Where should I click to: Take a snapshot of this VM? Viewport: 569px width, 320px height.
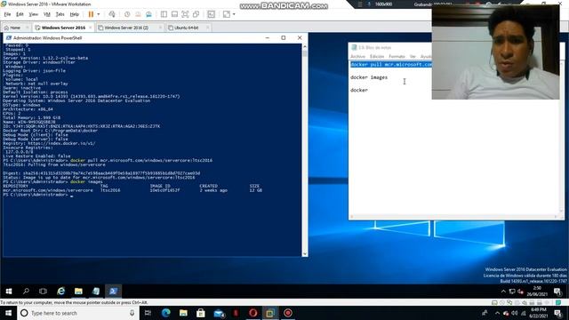127,14
